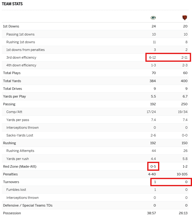Click Bears penalties value 10-105
The height and width of the screenshot is (218, 192).
tap(182, 174)
